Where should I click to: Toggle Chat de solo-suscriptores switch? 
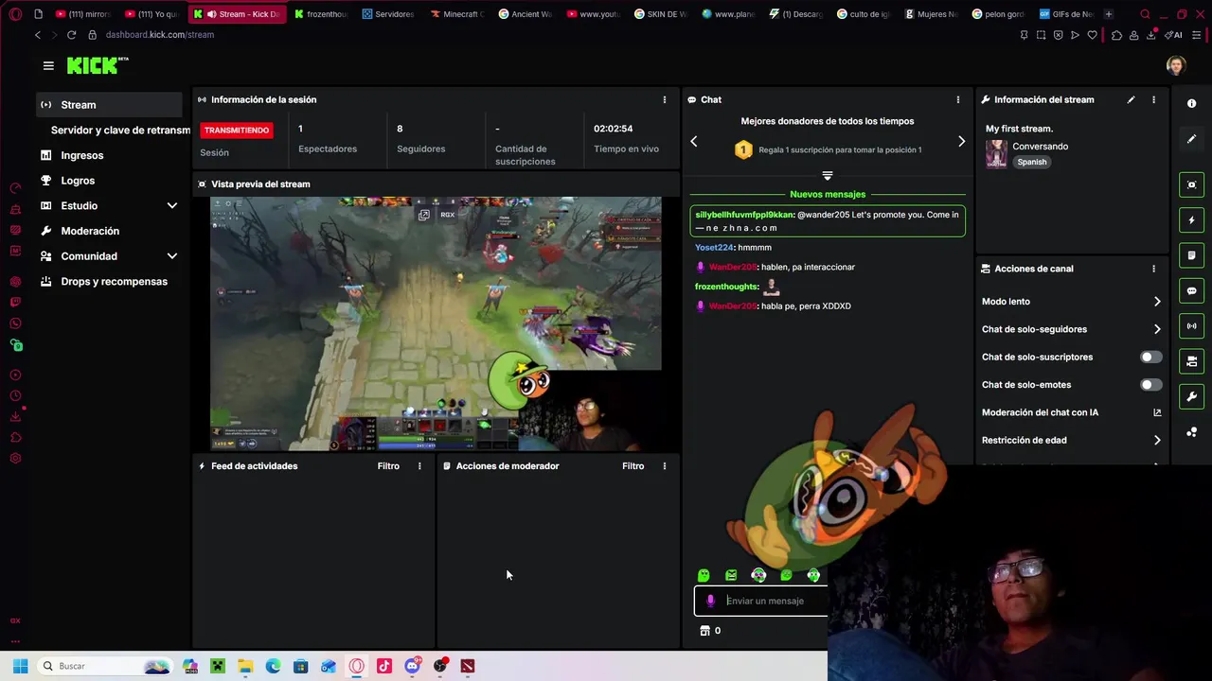pos(1150,357)
